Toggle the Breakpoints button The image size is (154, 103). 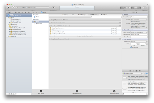pyautogui.click(x=53, y=8)
